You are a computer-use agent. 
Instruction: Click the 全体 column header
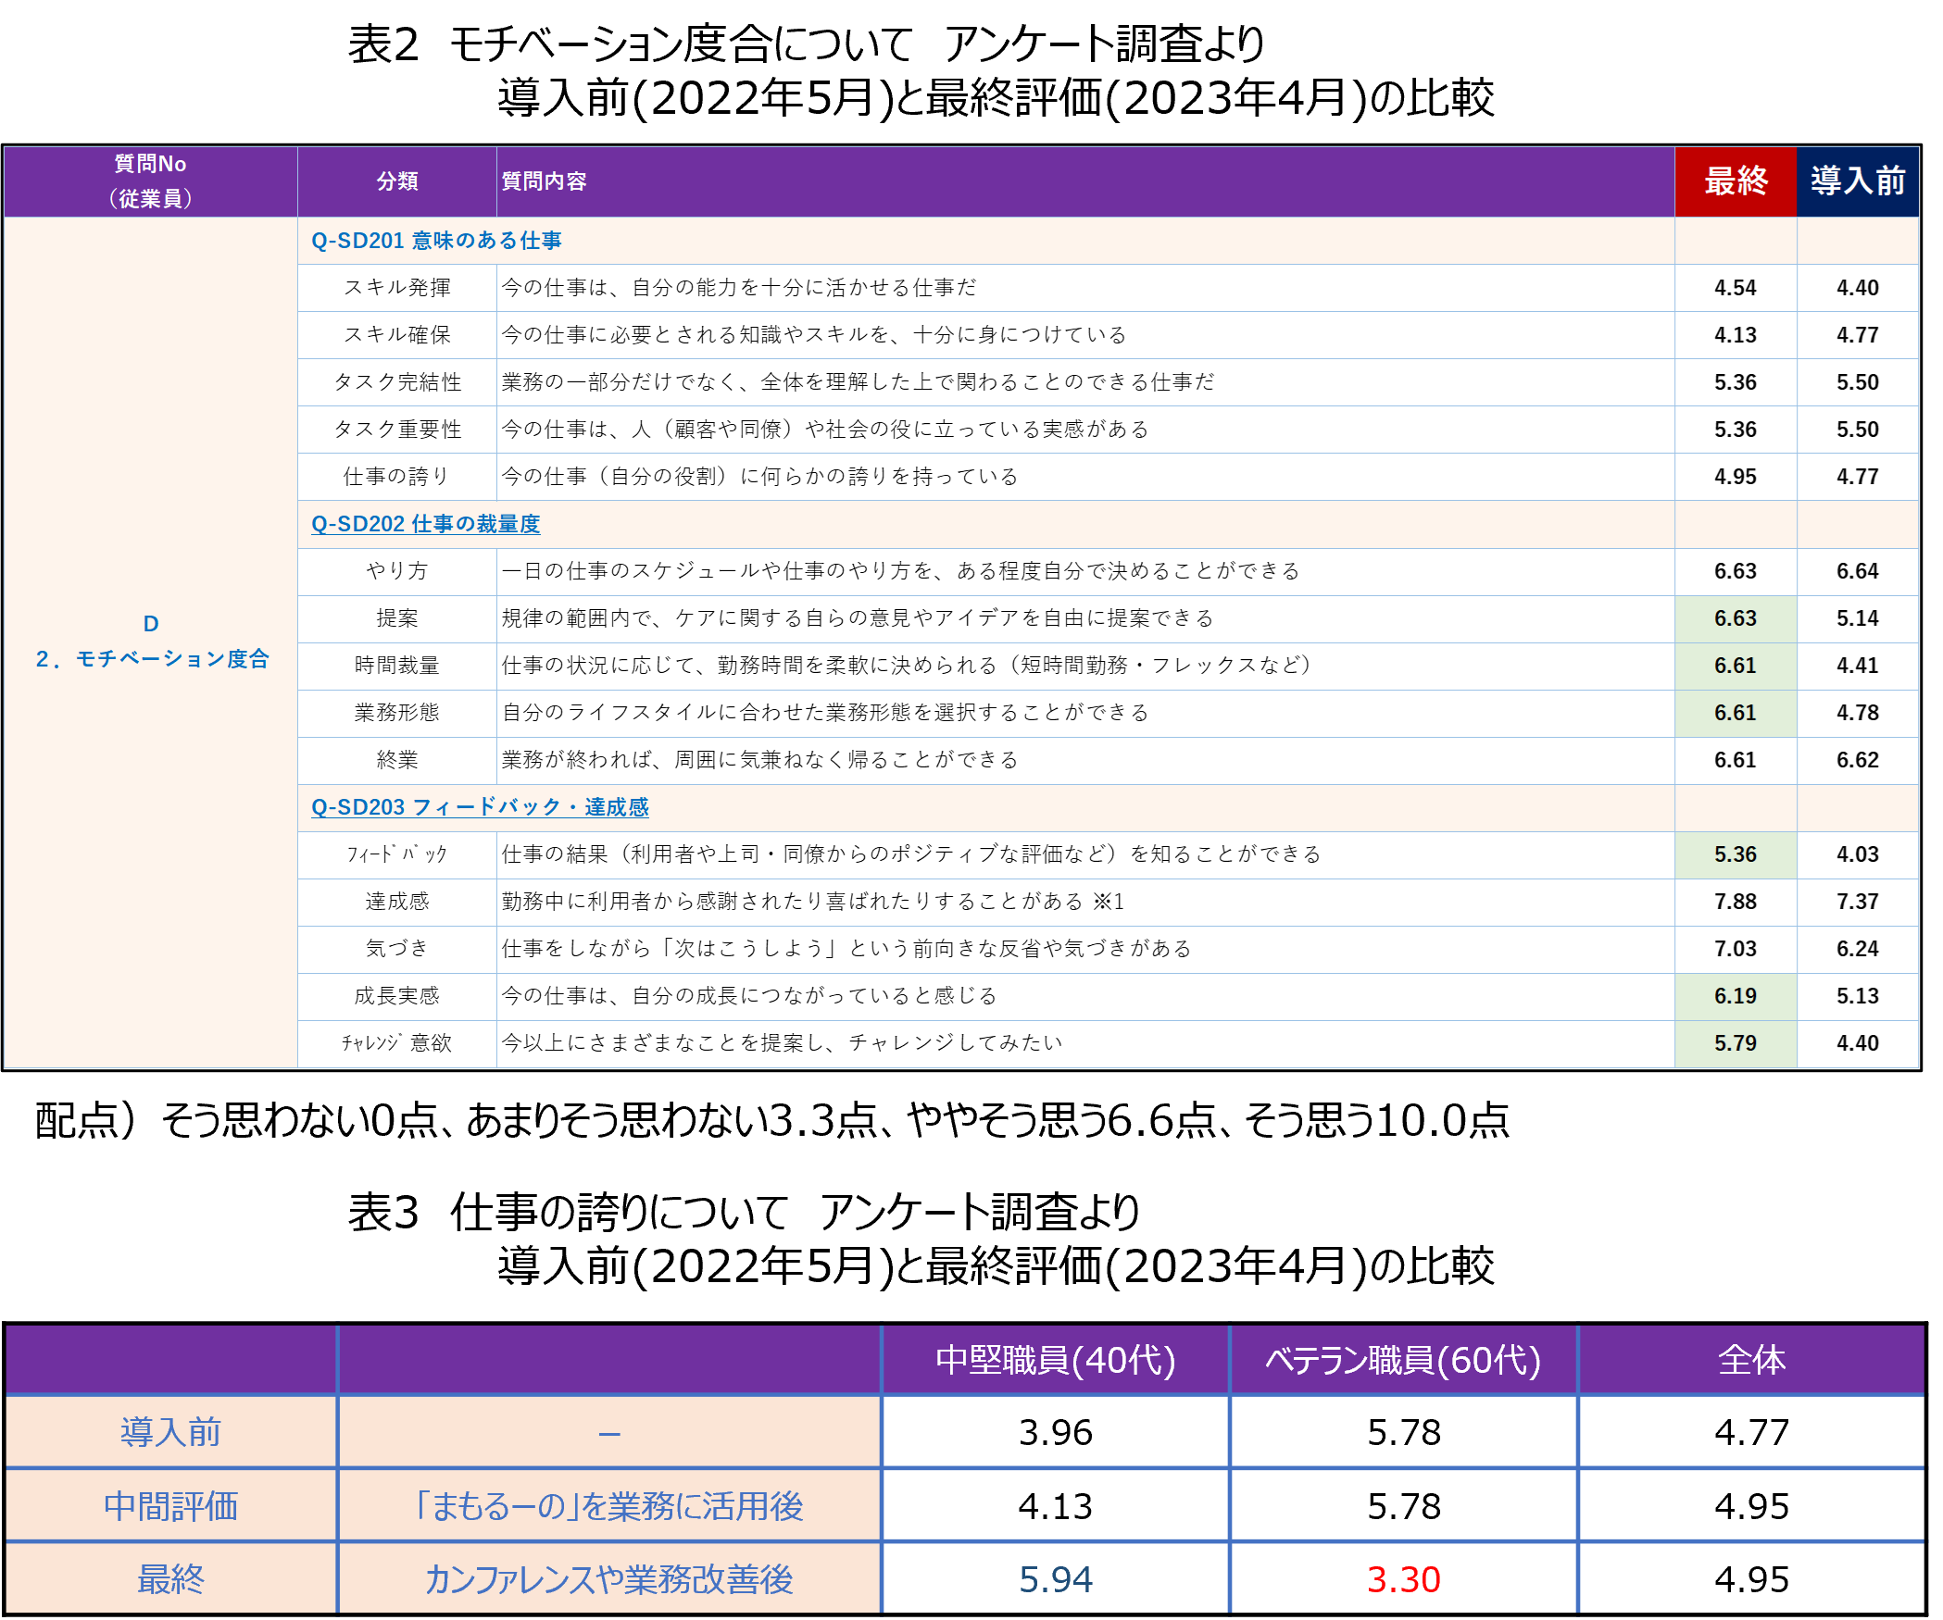pos(1750,1360)
